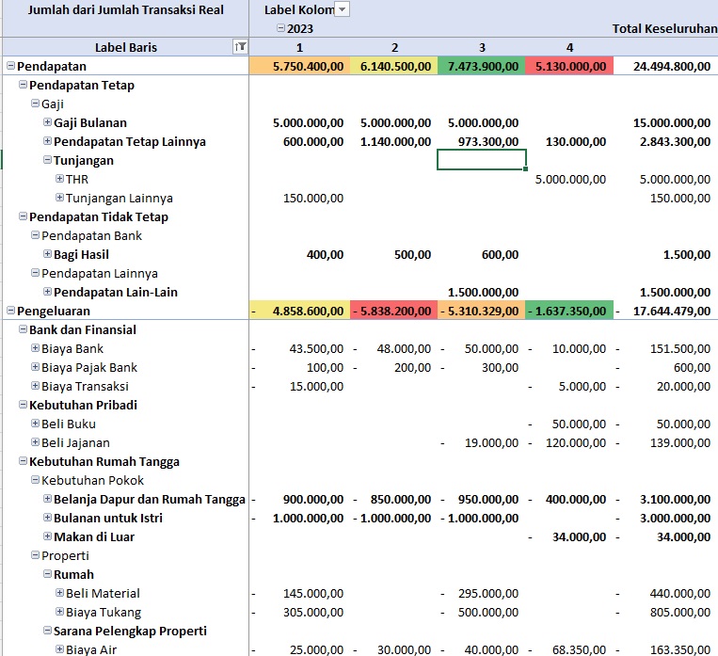This screenshot has width=718, height=656.
Task: Expand the THR row details
Action: [59, 179]
